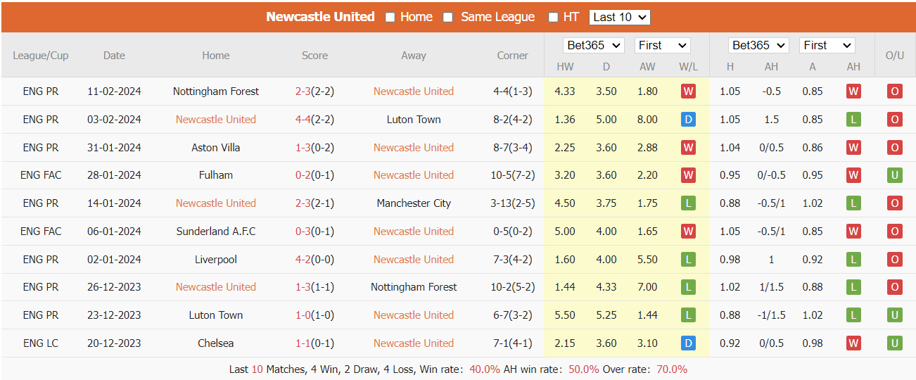
Task: Click the green L result badge for Manchester City match
Action: click(x=688, y=203)
